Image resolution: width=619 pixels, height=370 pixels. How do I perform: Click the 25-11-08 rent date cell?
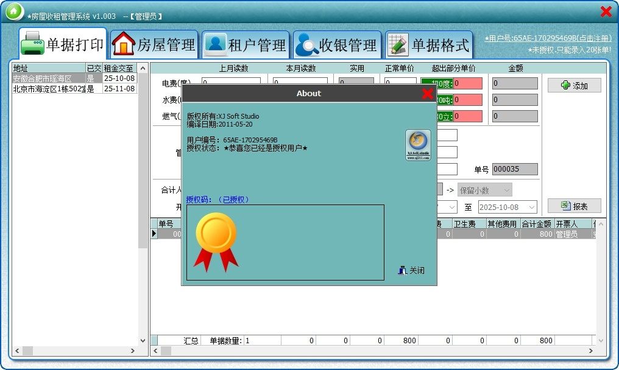pos(119,89)
